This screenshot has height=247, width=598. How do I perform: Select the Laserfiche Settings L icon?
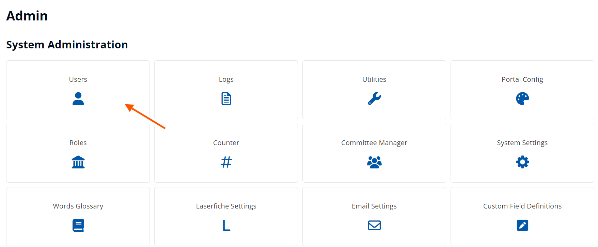tap(226, 225)
